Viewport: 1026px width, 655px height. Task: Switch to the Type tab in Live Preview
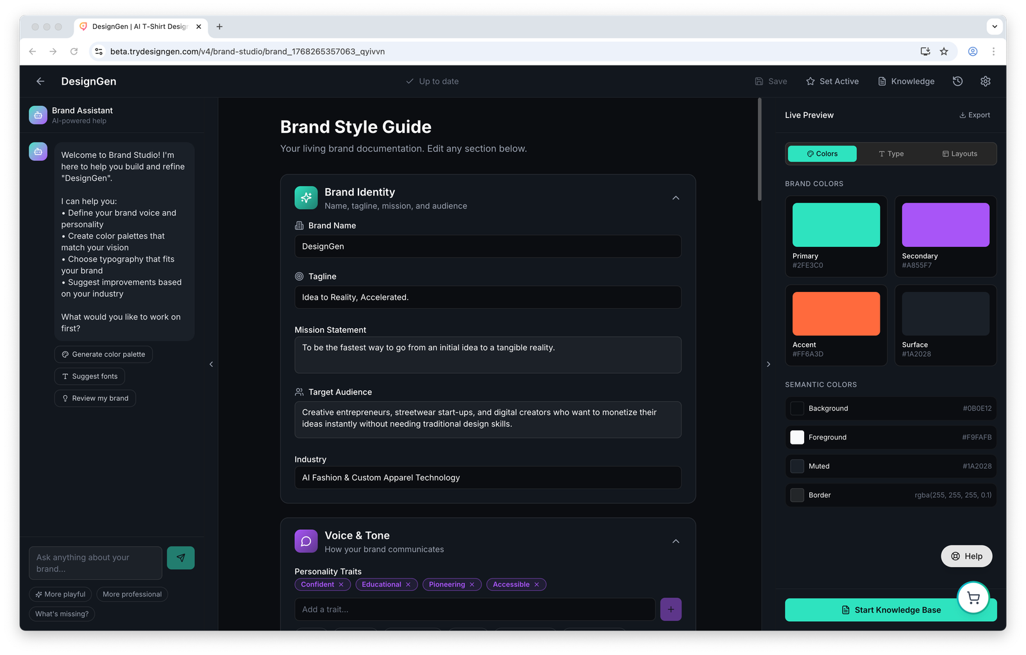(891, 153)
